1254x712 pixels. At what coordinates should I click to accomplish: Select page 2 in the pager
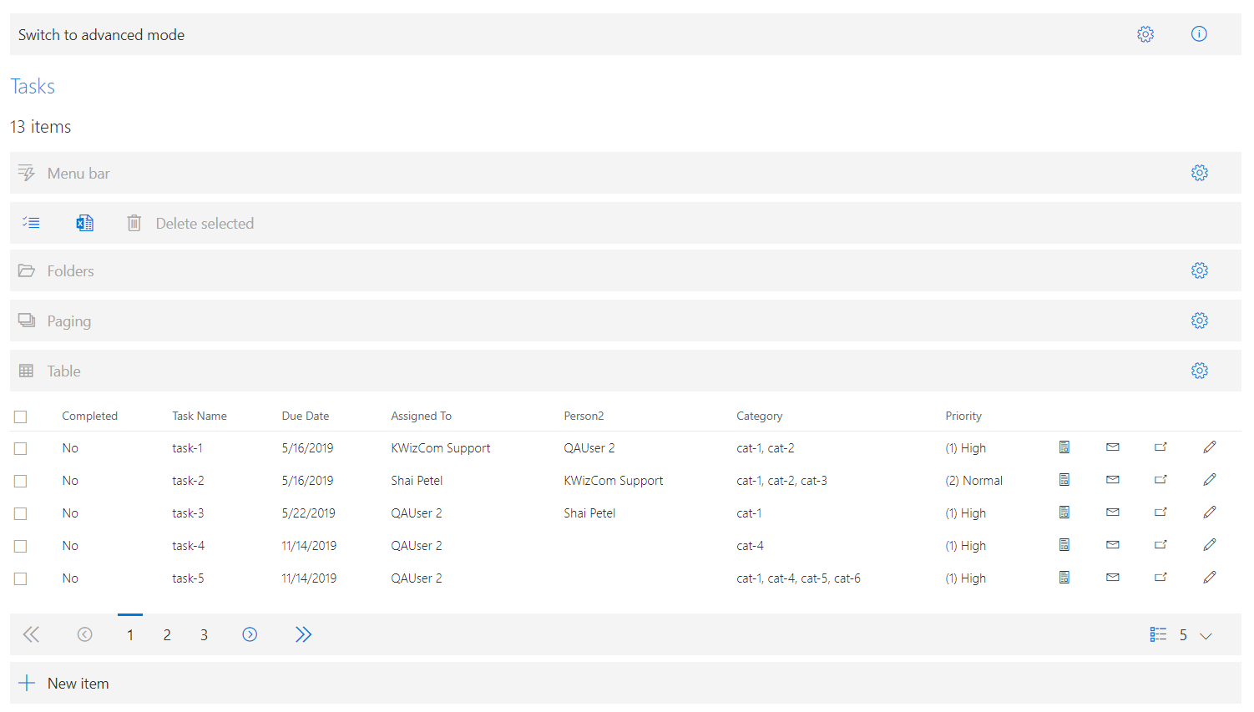tap(167, 634)
